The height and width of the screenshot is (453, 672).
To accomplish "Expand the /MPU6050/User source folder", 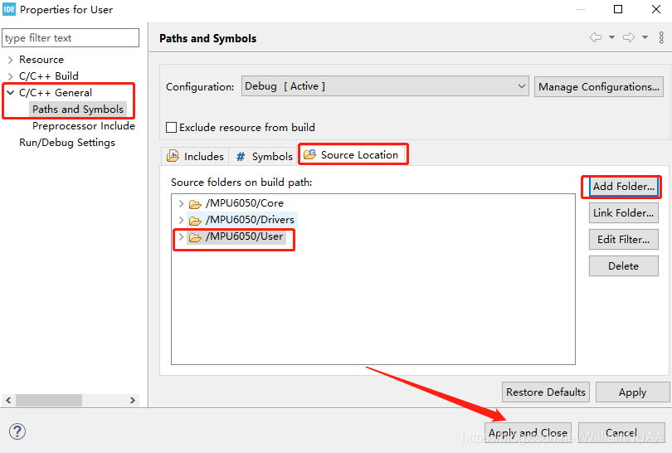I will [182, 236].
